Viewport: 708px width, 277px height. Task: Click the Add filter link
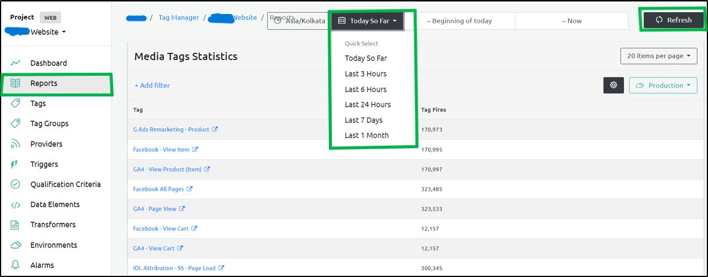point(152,86)
